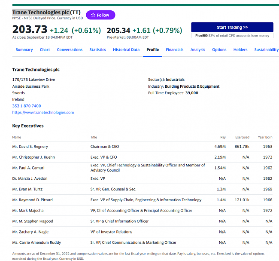Click the Exercised column header
Screen dimensions: 279x261
pos(242,137)
